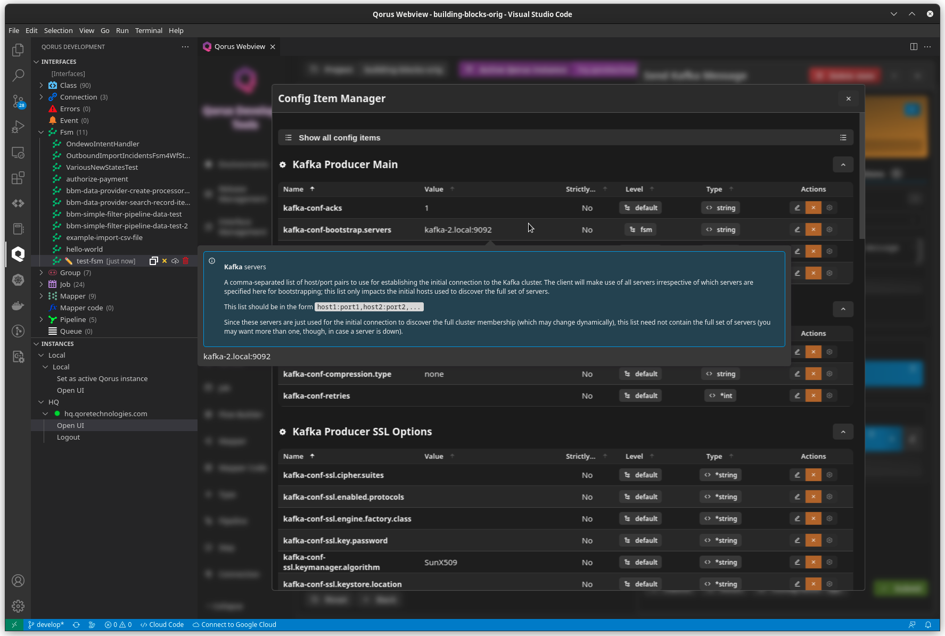This screenshot has width=945, height=636.
Task: Remove kafka-conf-bootstrap.servers value with orange X
Action: click(x=813, y=230)
